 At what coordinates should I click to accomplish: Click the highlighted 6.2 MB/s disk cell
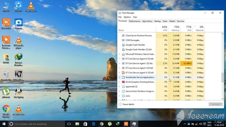click(186, 64)
